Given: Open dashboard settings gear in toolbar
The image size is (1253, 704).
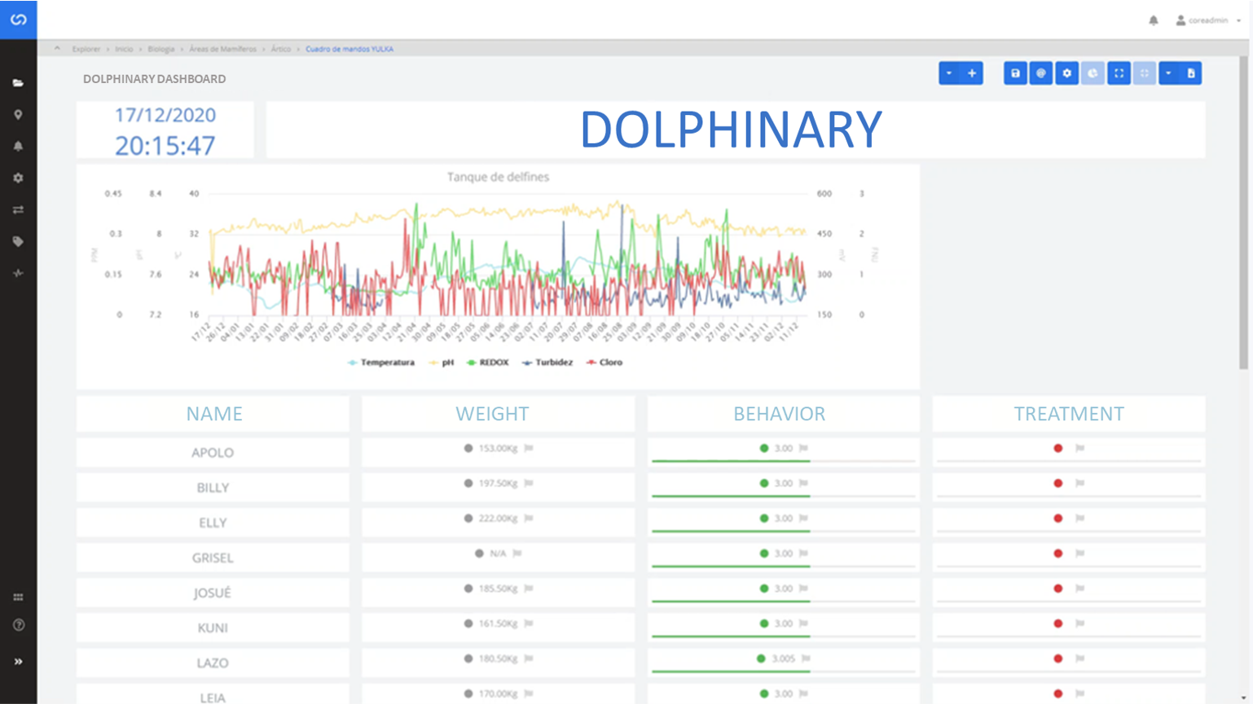Looking at the screenshot, I should point(1066,73).
